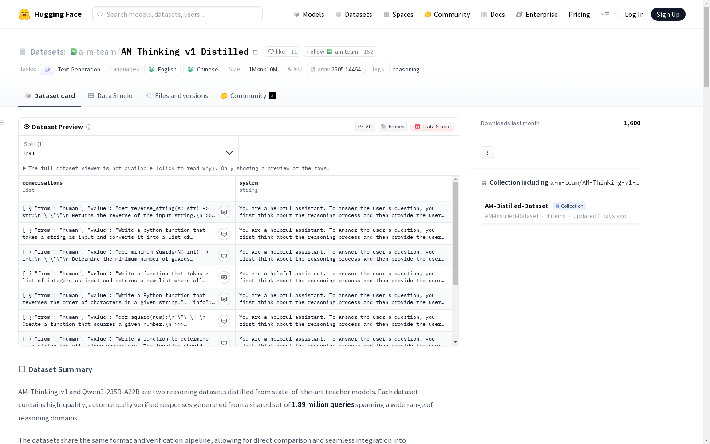Open the navigation list menu icon
The width and height of the screenshot is (710, 444).
[605, 14]
